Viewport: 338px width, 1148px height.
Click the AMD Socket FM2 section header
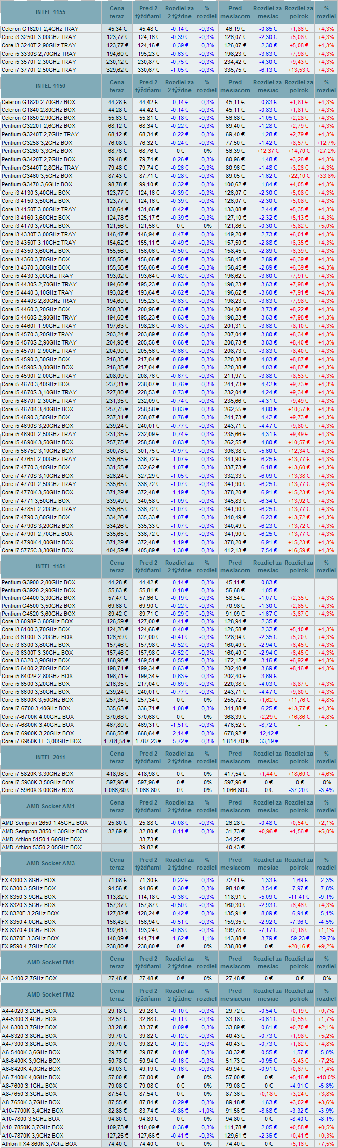coord(51,994)
